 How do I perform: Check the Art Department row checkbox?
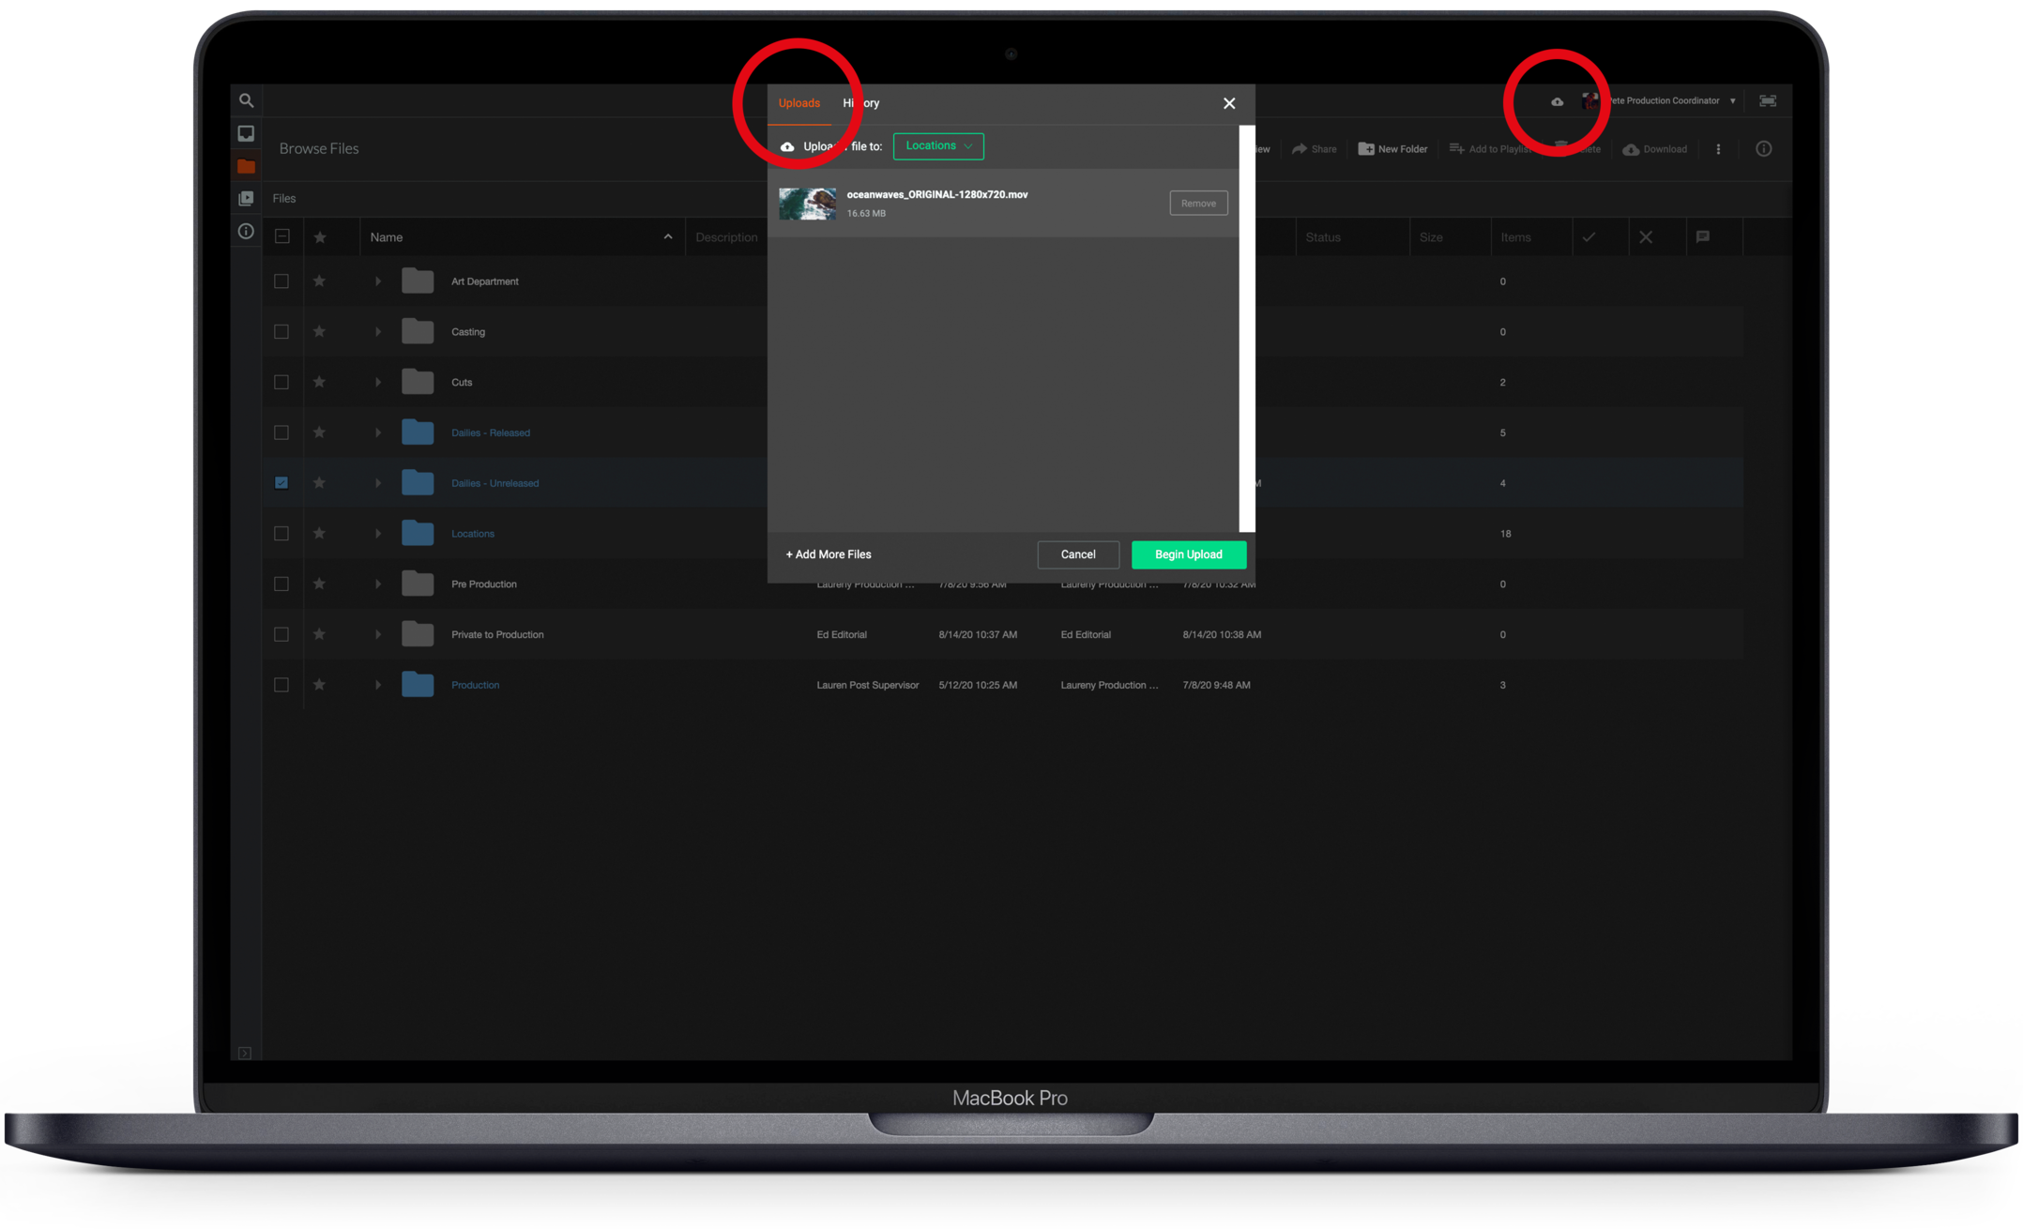(x=281, y=281)
